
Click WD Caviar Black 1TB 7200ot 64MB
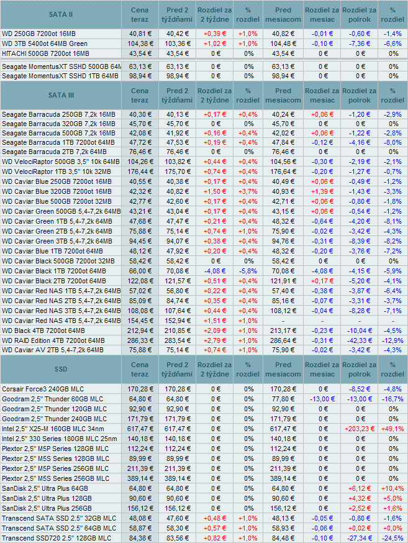(x=54, y=271)
